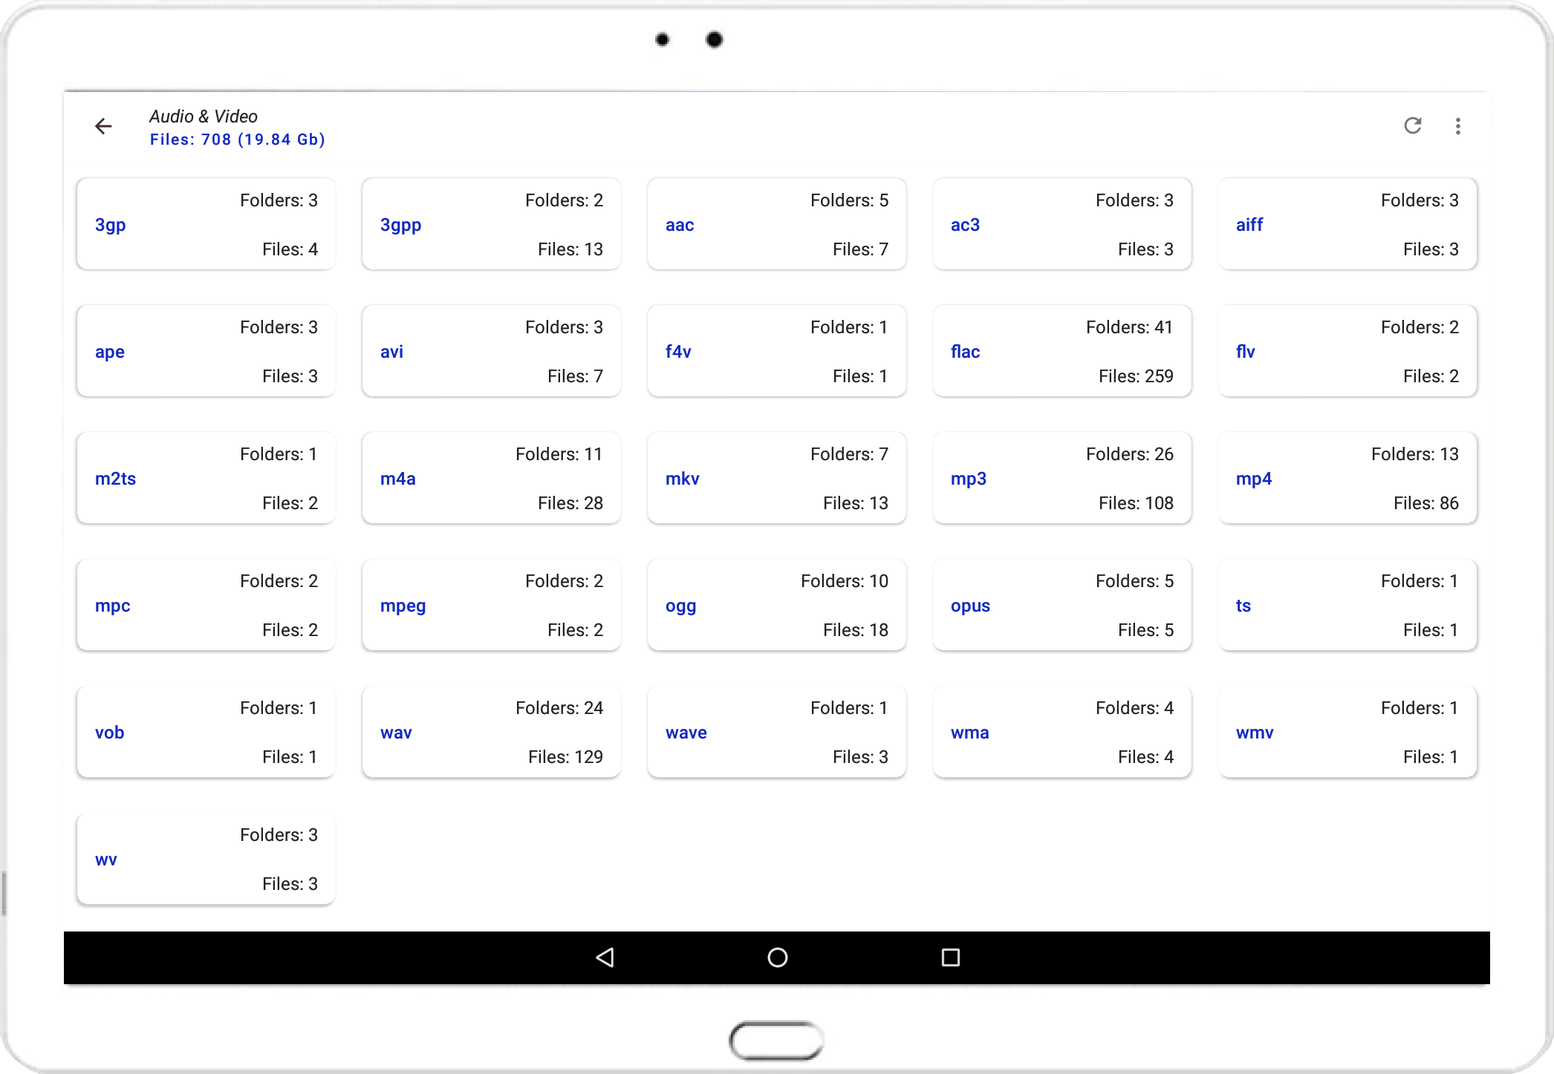
Task: Tap the wave file type card
Action: pyautogui.click(x=776, y=732)
